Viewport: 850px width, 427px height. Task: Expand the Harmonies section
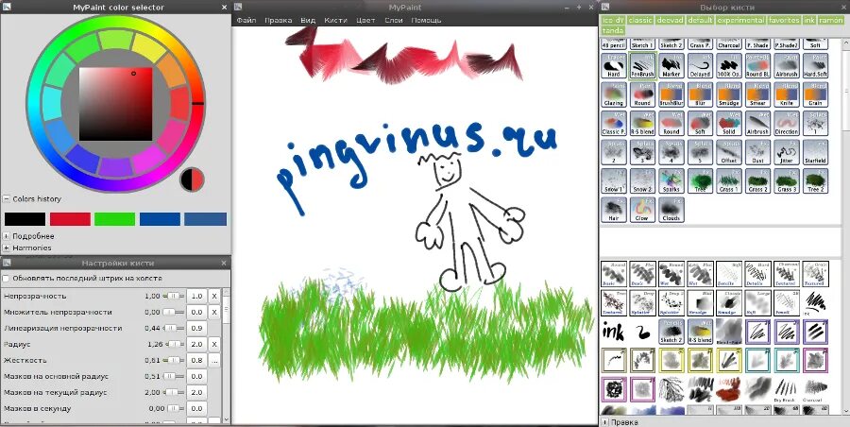pos(6,248)
